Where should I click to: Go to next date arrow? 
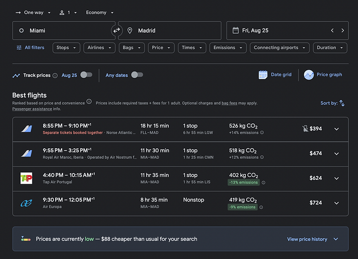[343, 30]
